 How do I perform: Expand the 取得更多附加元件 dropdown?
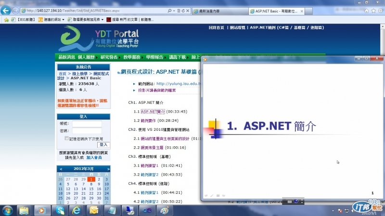coord(103,20)
